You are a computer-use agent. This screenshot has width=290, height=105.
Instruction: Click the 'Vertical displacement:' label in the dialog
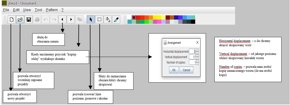(x=176, y=57)
